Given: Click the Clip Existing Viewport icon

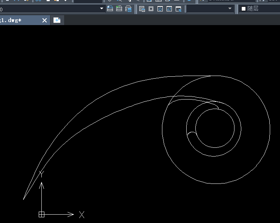Looking at the screenshot, I should click(x=178, y=8).
